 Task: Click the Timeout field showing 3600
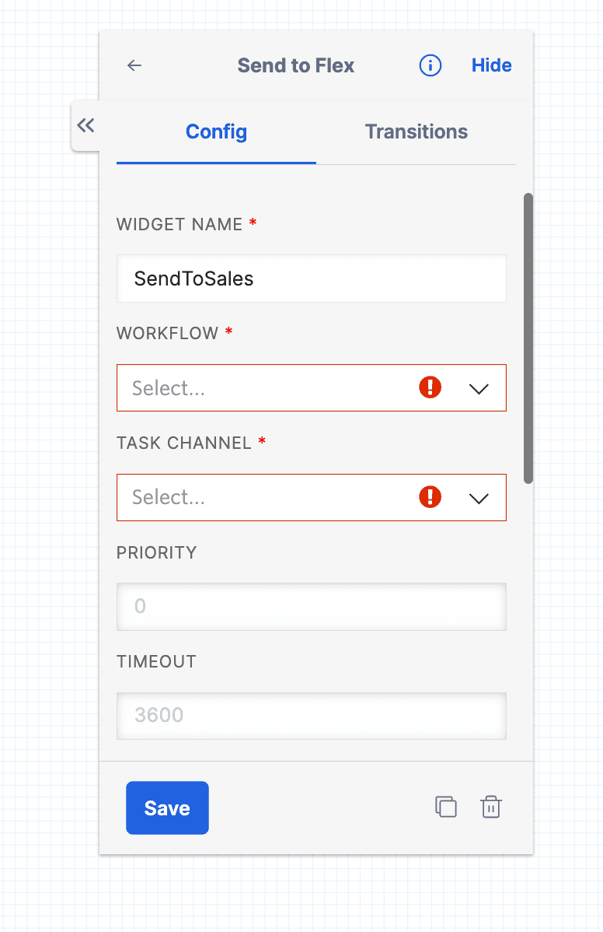pos(311,716)
